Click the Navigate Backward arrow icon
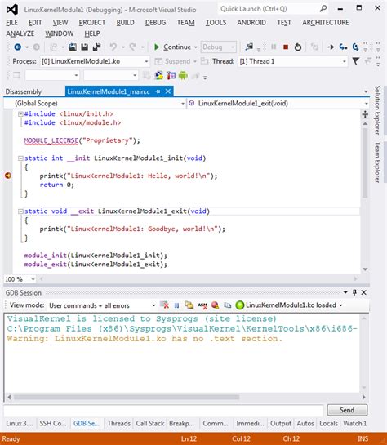This screenshot has width=387, height=445. [x=18, y=47]
